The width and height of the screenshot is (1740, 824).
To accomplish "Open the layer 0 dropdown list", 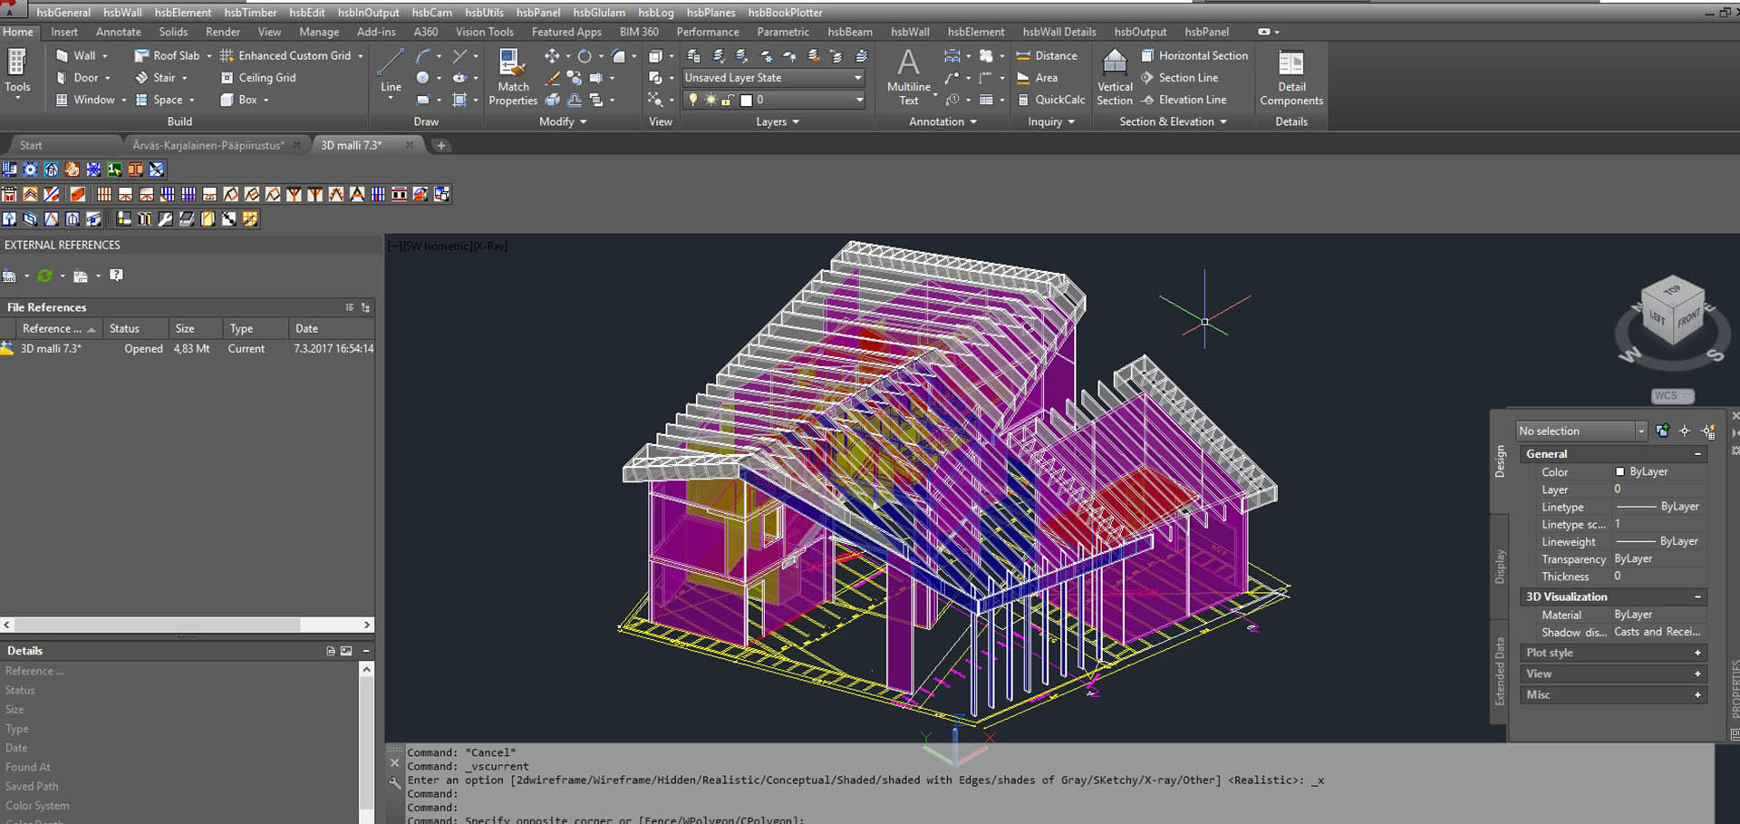I will [858, 100].
